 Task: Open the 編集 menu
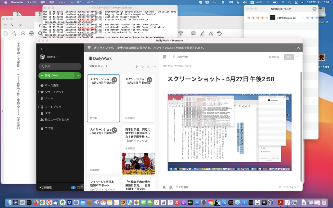(43, 2)
